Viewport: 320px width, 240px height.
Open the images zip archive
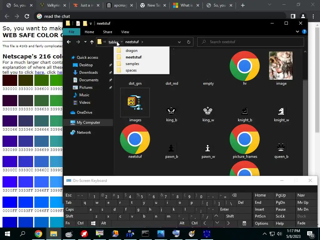[x=135, y=102]
